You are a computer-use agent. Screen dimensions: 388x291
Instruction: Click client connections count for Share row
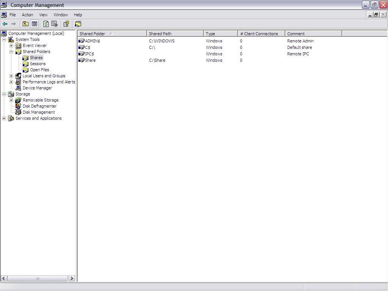(241, 60)
